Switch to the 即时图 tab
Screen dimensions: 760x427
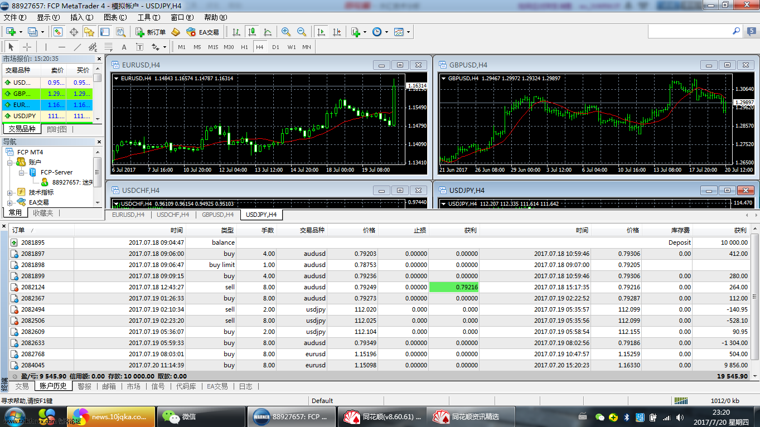(57, 129)
